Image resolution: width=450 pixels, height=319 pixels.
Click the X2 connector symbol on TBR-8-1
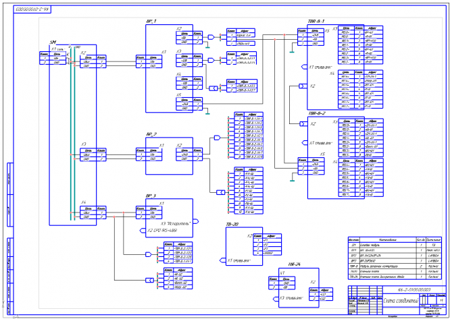303,86
